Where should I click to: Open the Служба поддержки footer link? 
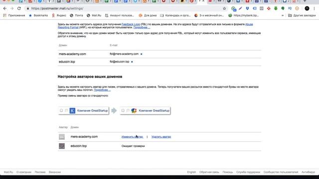point(248,172)
